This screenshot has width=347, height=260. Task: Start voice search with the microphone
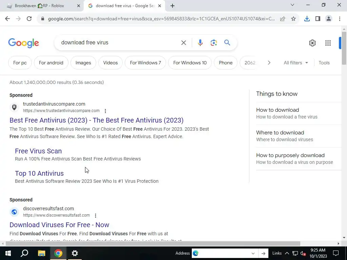click(x=200, y=43)
